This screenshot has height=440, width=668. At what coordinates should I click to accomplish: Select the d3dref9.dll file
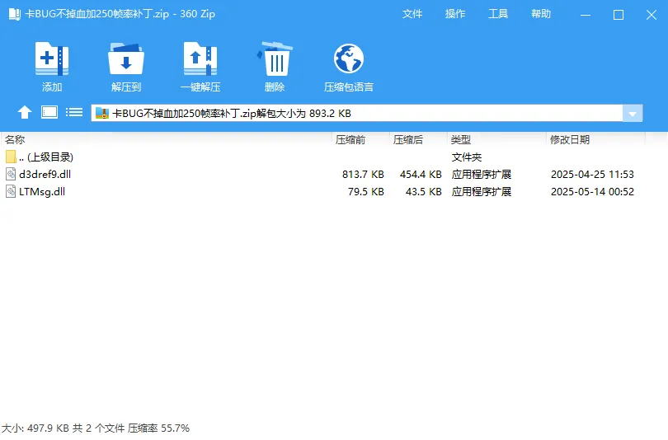tap(46, 175)
